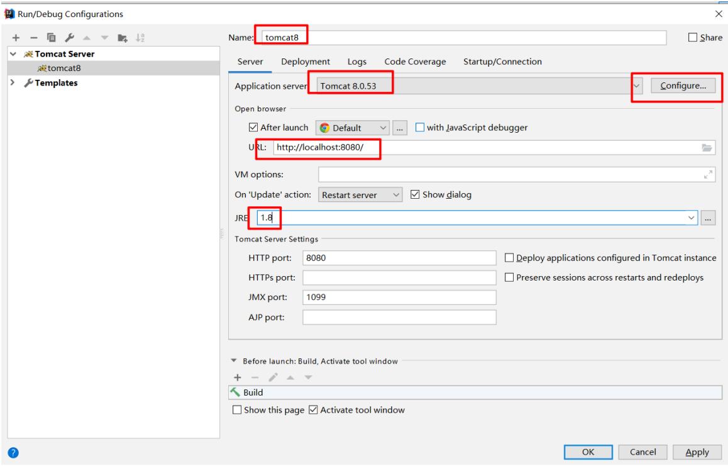Create new folder in configurations toolbar
Screen dimensions: 728x466
[x=123, y=38]
